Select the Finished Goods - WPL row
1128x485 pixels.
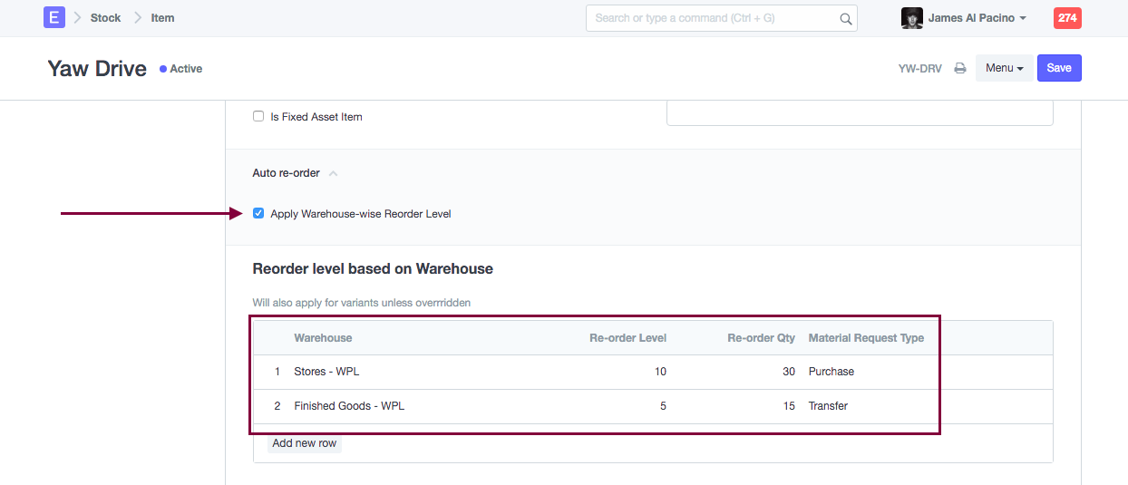[349, 406]
